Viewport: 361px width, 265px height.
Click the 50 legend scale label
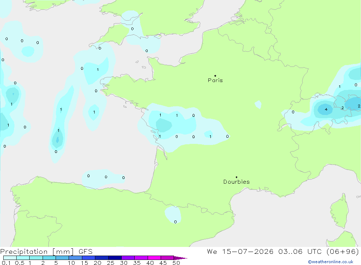(x=176, y=263)
